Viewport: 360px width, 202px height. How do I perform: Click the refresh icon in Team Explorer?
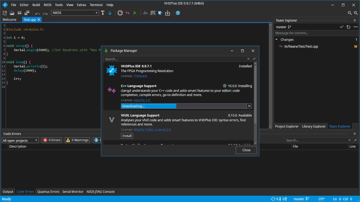pos(348,27)
